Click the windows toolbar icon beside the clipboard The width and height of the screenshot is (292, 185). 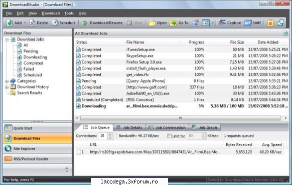pos(280,23)
